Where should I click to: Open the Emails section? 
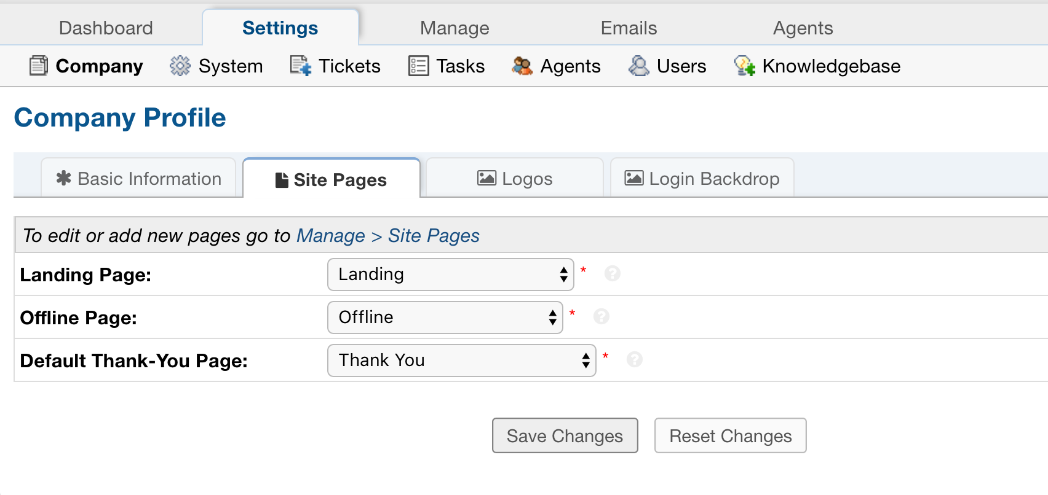coord(628,28)
